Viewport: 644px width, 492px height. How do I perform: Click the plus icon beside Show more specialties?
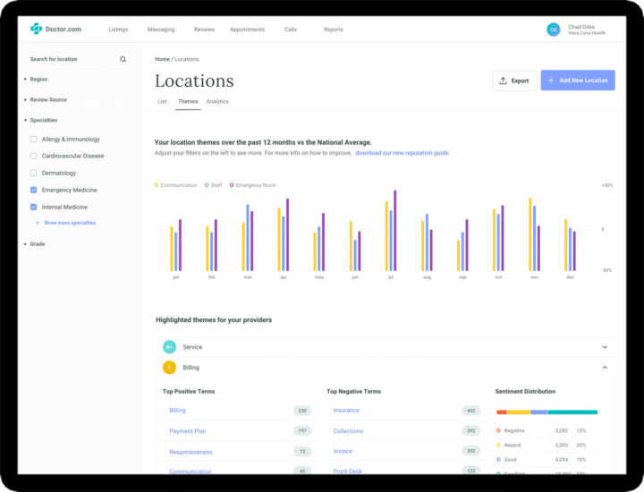[x=37, y=223]
